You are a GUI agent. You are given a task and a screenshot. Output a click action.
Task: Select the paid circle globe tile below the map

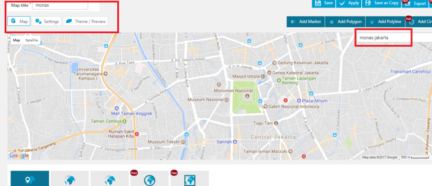coord(149,178)
